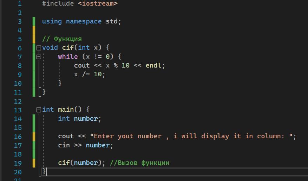The width and height of the screenshot is (308, 181).
Task: Click line number 16 in the gutter
Action: [x=18, y=137]
